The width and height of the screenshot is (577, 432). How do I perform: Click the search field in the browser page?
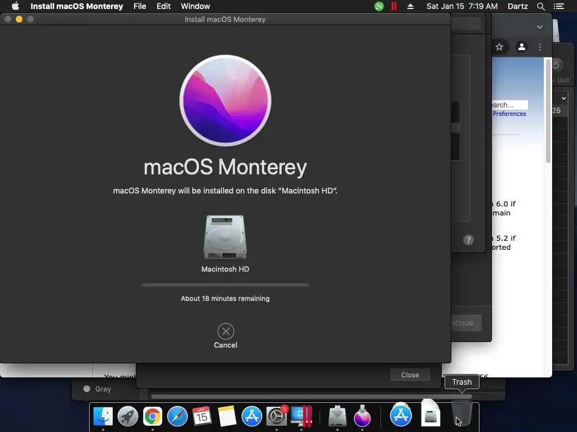(x=510, y=105)
